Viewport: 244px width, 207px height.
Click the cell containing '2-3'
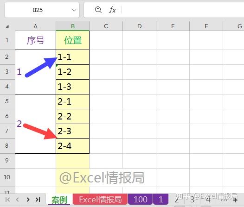click(x=73, y=131)
